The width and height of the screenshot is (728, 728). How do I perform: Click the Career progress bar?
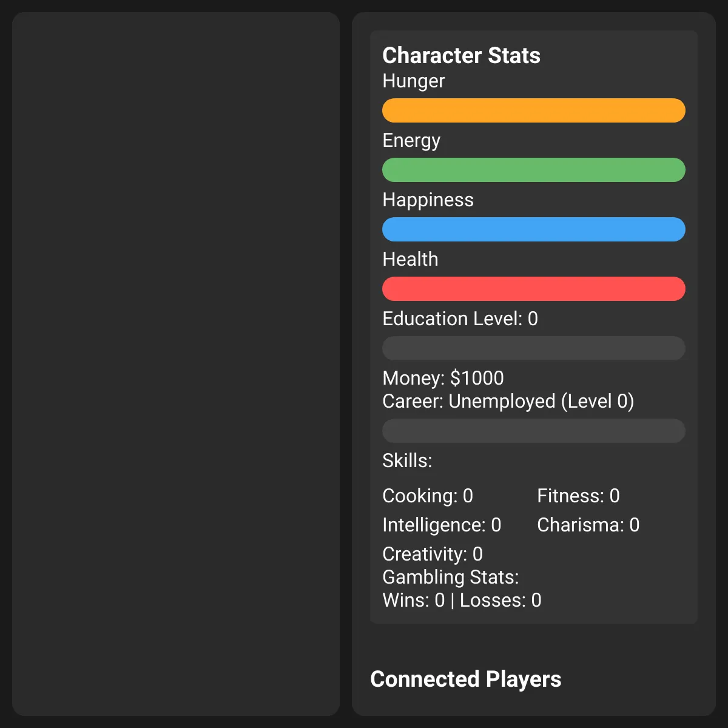534,431
